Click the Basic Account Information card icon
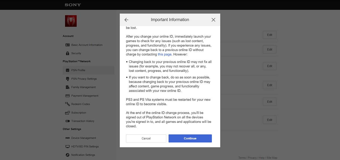 pos(67,45)
